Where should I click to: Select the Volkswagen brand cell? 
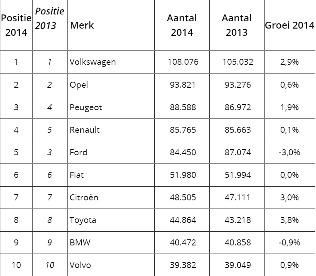click(x=93, y=62)
